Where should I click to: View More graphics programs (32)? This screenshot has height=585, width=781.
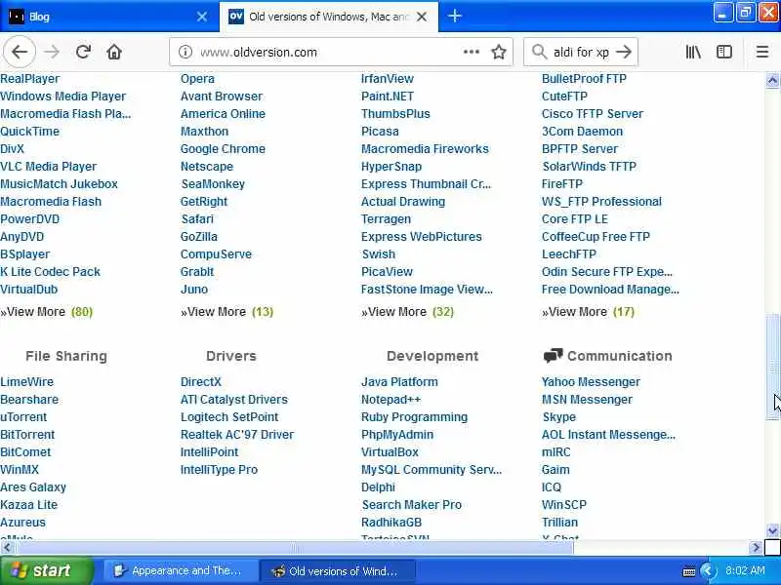(x=407, y=312)
